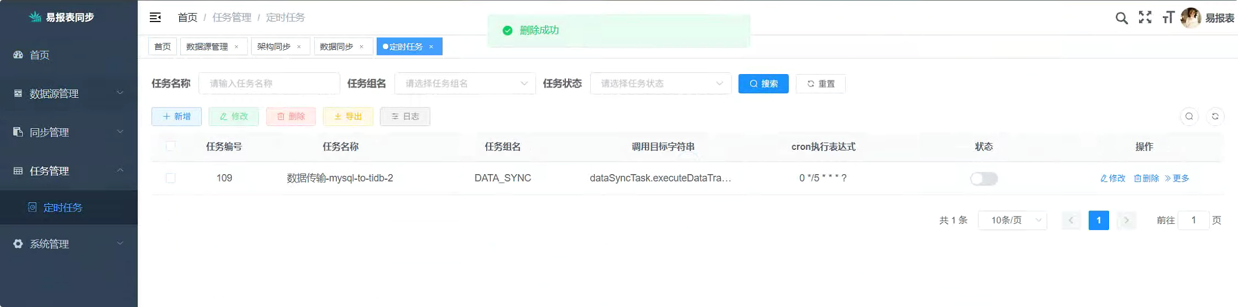Close the 数据源管理 tab
The height and width of the screenshot is (307, 1238).
[236, 47]
